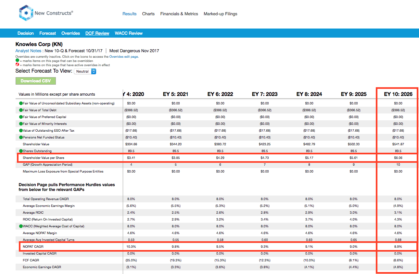This screenshot has height=274, width=419.
Task: Click the Total Operating Revenue CAGR label
Action: 46,199
